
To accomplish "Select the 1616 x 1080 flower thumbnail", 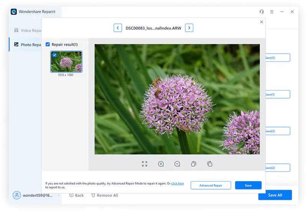I will (x=66, y=62).
